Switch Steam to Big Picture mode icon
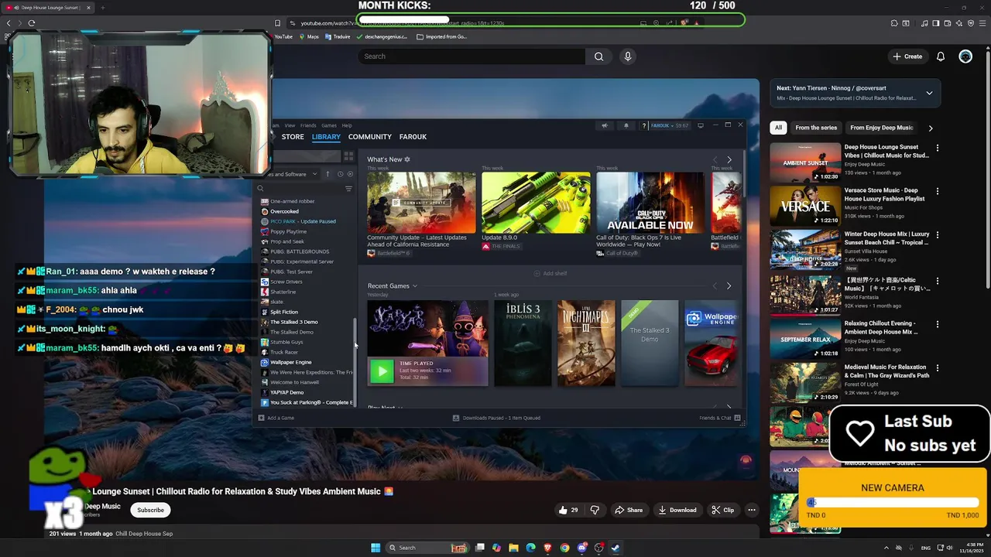The image size is (991, 557). click(x=701, y=125)
